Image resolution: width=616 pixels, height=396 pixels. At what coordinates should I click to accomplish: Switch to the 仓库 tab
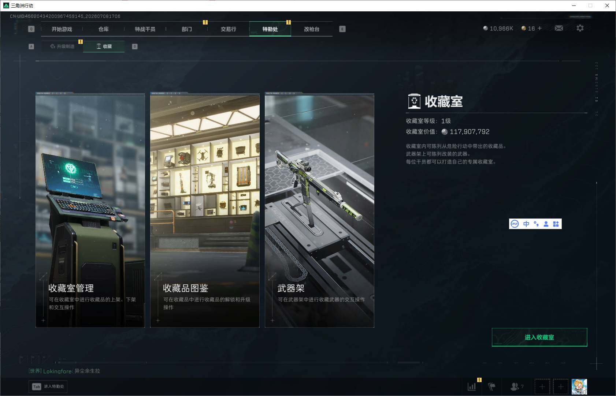[x=103, y=29]
